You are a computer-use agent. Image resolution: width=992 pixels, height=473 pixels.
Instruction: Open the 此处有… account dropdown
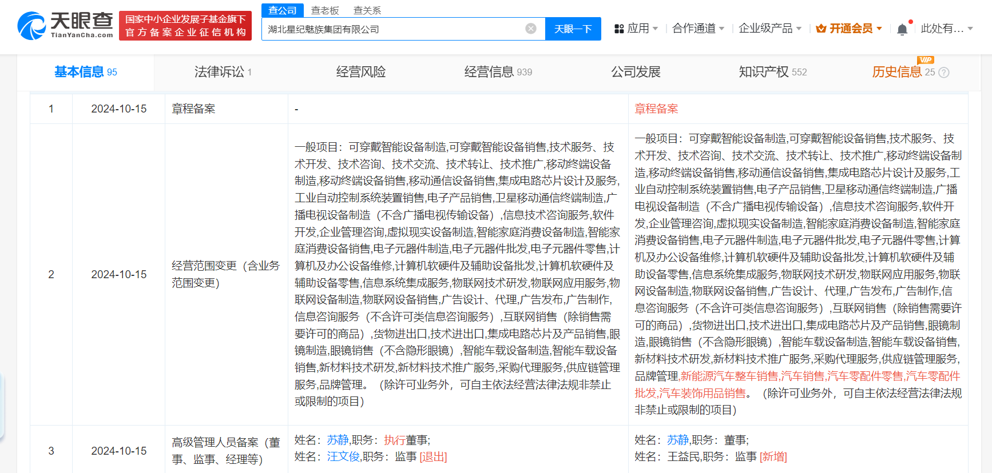(x=970, y=29)
